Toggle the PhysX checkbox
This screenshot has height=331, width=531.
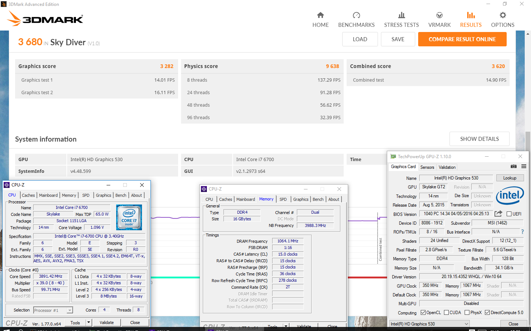pos(467,313)
